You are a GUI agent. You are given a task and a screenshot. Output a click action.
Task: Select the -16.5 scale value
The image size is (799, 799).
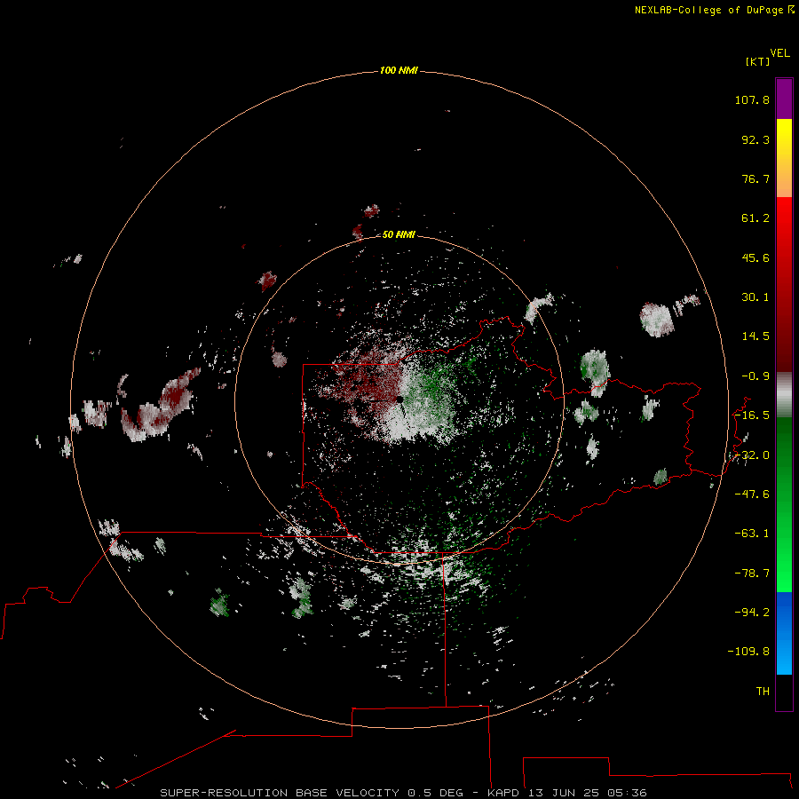pos(752,415)
